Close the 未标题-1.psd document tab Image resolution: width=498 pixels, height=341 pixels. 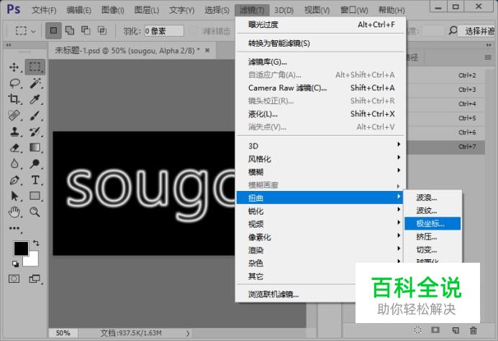tap(207, 50)
